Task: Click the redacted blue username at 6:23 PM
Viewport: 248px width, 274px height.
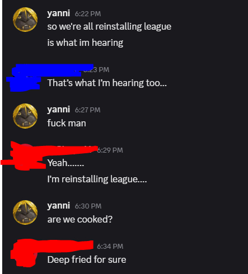Action: click(64, 69)
